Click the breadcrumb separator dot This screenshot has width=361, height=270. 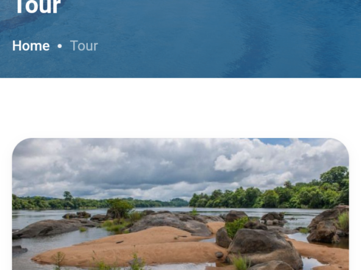pos(60,46)
